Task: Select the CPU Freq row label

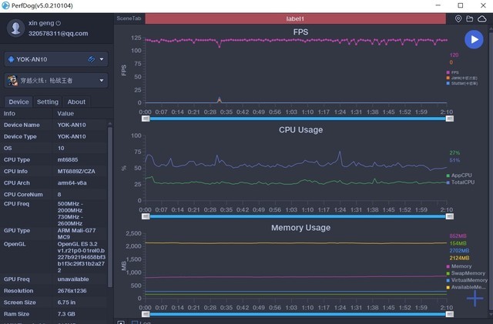Action: point(16,204)
